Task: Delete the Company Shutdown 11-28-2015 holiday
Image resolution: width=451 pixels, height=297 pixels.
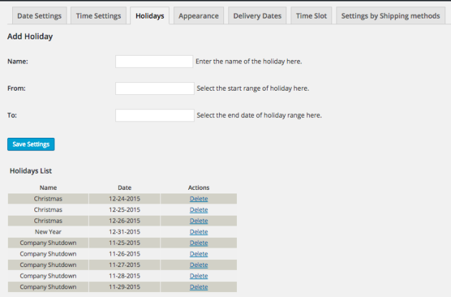Action: [199, 276]
